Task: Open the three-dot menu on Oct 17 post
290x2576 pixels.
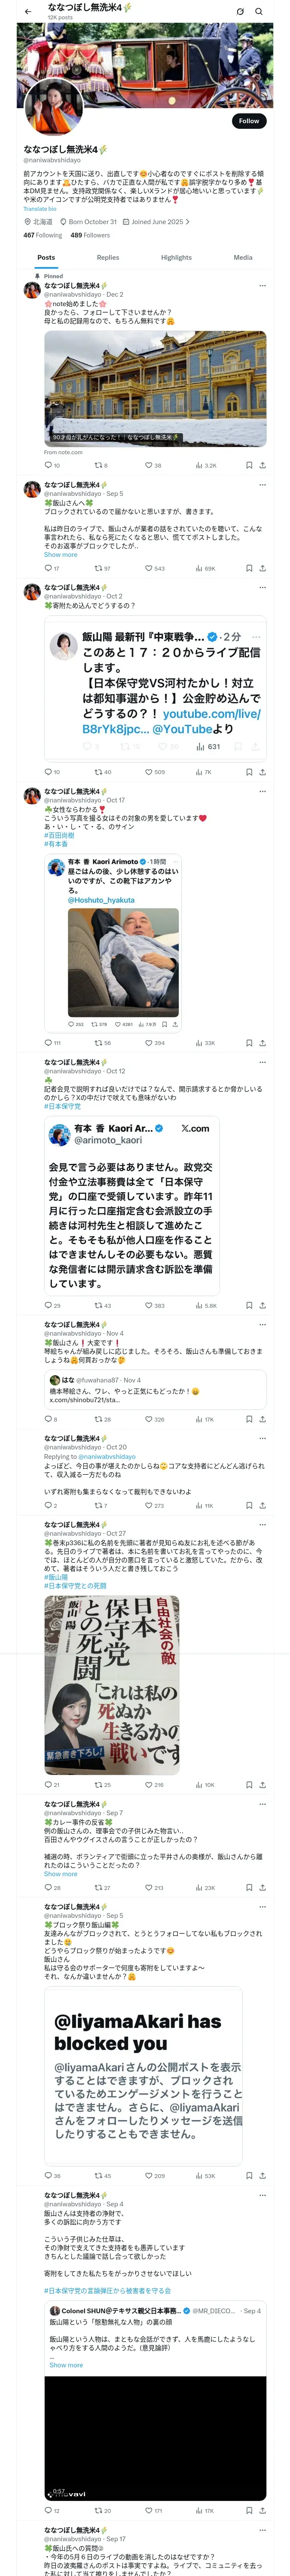Action: click(263, 791)
